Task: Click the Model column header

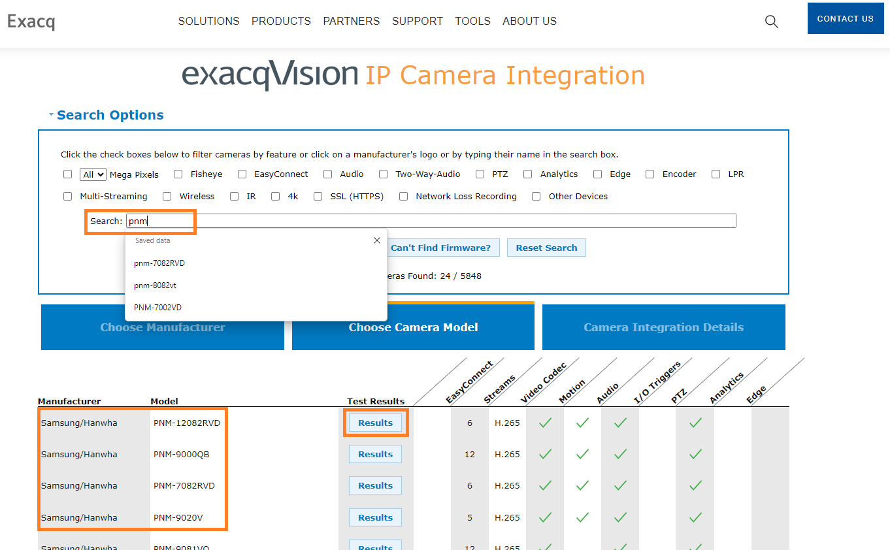Action: [x=164, y=401]
